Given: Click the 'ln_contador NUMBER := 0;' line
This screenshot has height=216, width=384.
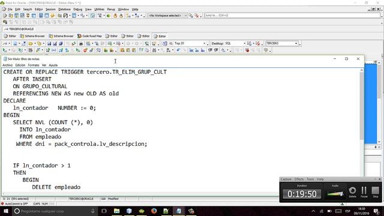Looking at the screenshot, I should pyautogui.click(x=55, y=108).
